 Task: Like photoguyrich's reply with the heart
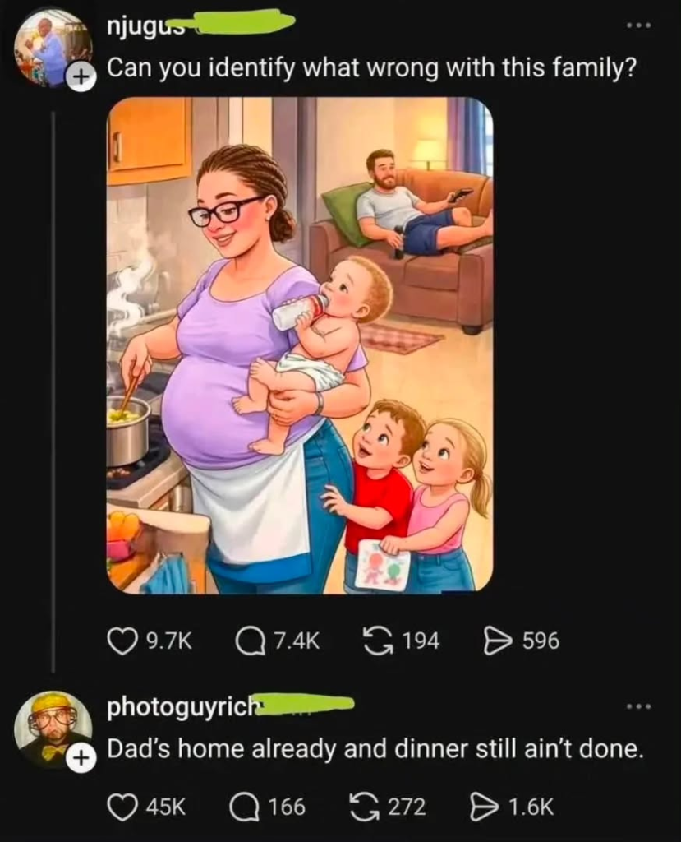click(x=122, y=807)
